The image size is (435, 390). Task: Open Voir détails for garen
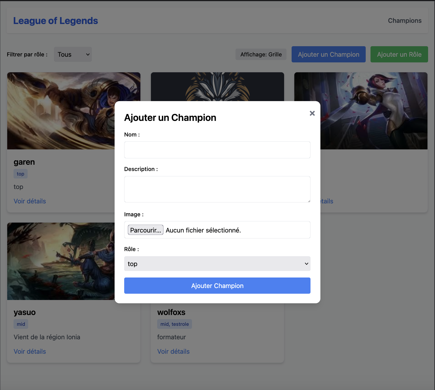click(30, 201)
